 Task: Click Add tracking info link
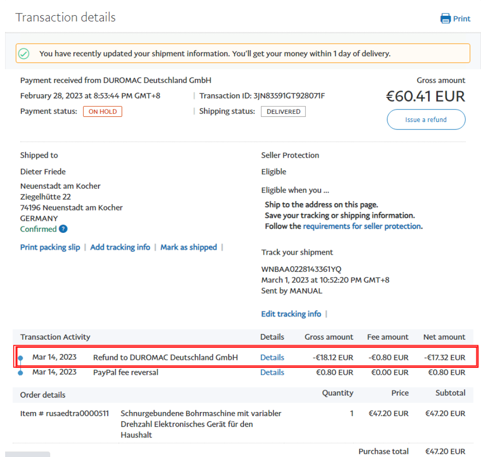120,247
